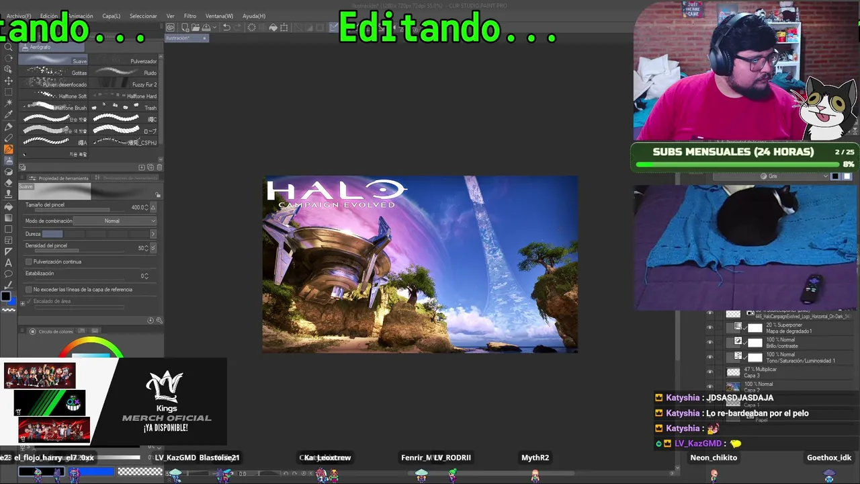Viewport: 860px width, 484px height.
Task: Select the black main color swatch
Action: point(5,296)
